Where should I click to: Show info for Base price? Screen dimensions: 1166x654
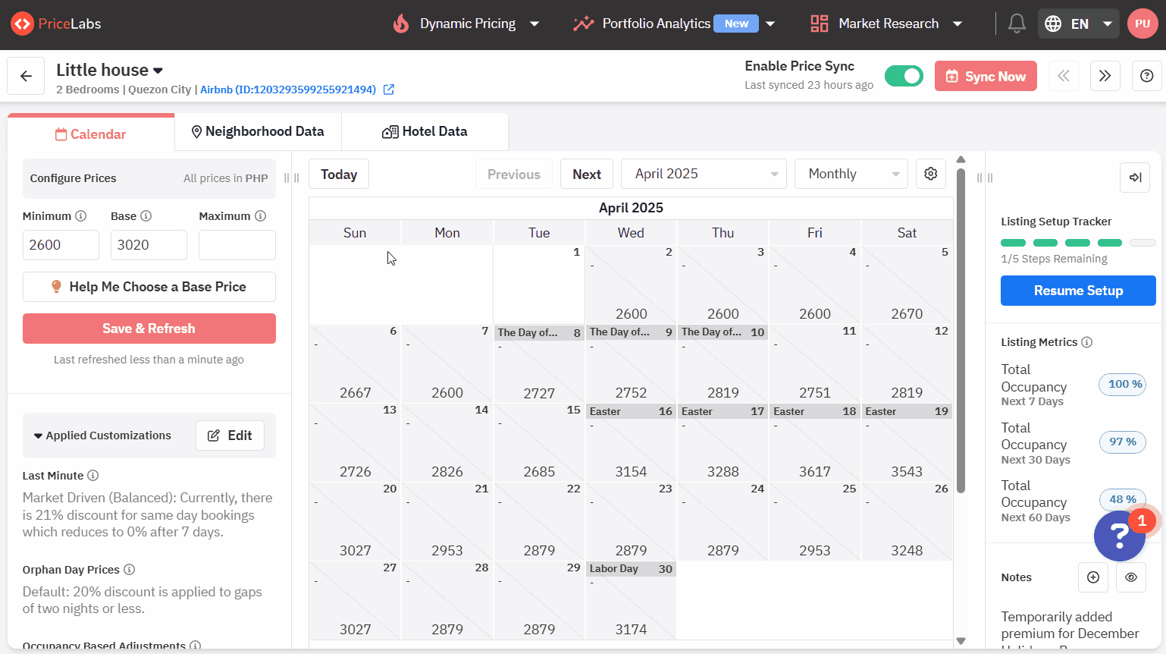[x=146, y=216]
